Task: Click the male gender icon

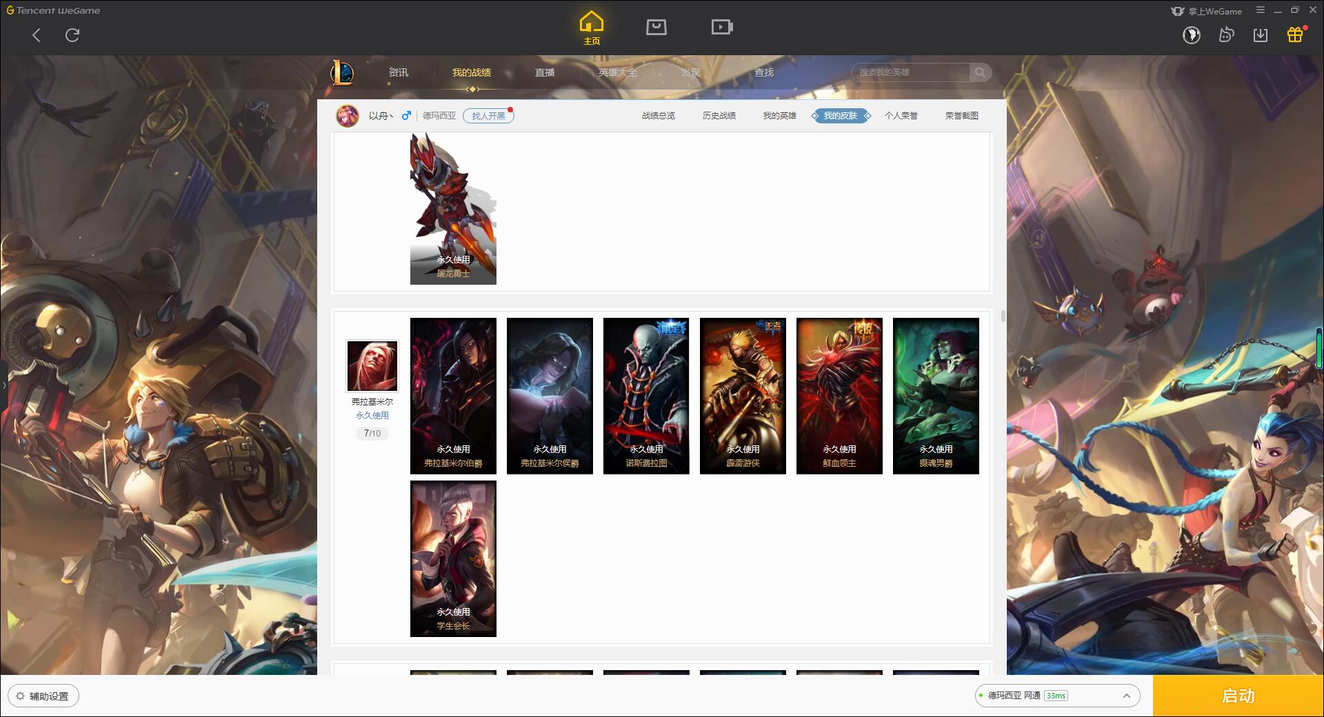Action: [406, 116]
